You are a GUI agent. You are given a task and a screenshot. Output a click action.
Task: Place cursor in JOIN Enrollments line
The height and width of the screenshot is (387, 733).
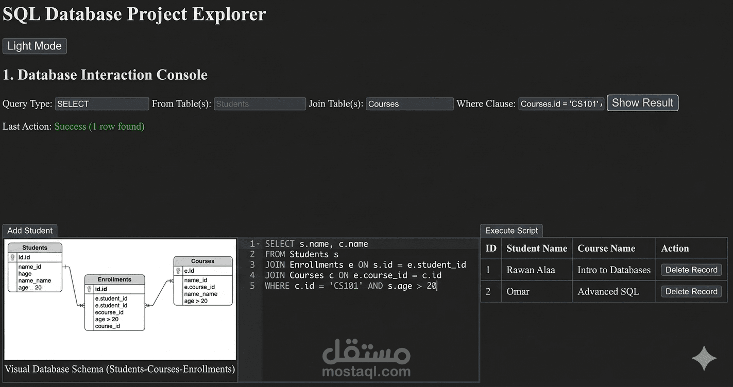coord(365,265)
